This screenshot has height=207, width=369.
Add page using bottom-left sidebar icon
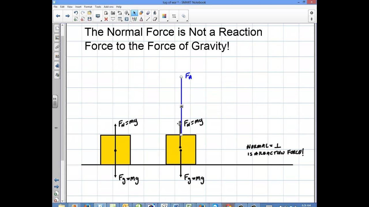pos(57,193)
